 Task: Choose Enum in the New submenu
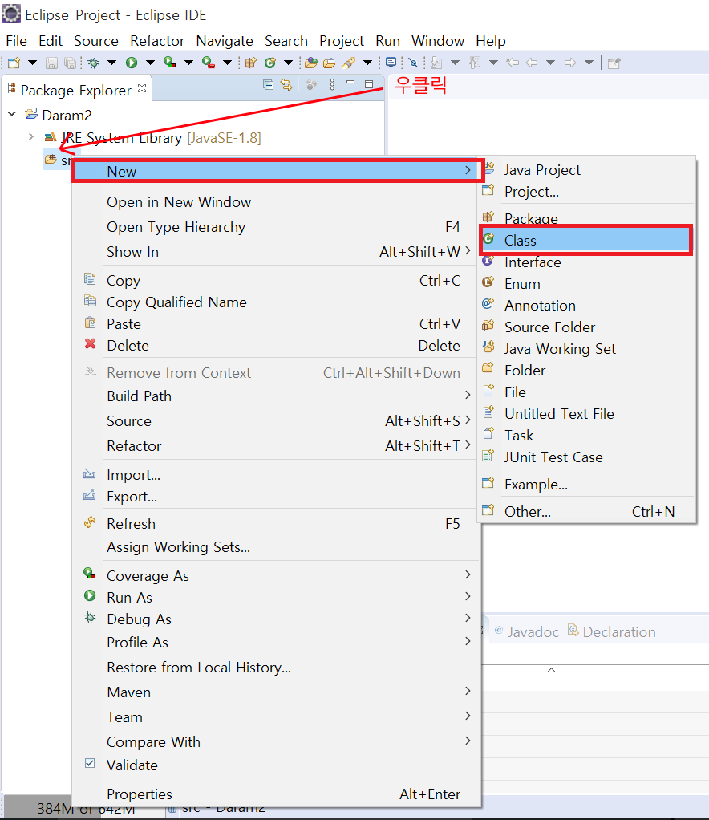[586, 284]
